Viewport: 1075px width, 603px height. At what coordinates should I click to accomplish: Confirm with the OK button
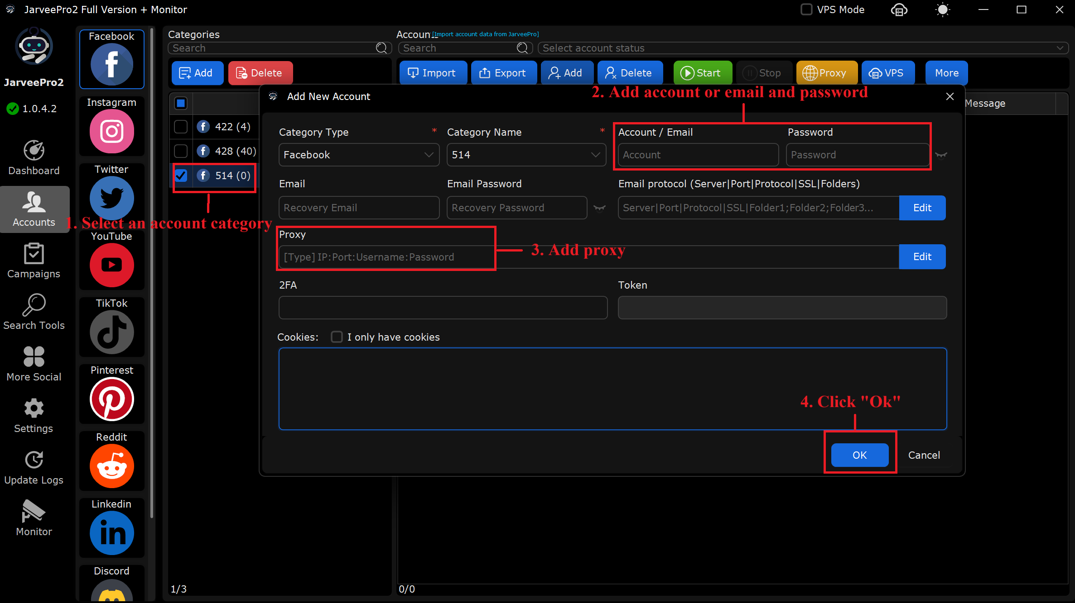[x=859, y=455]
